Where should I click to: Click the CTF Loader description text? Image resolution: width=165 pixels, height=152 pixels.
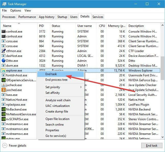pyautogui.click(x=136, y=51)
